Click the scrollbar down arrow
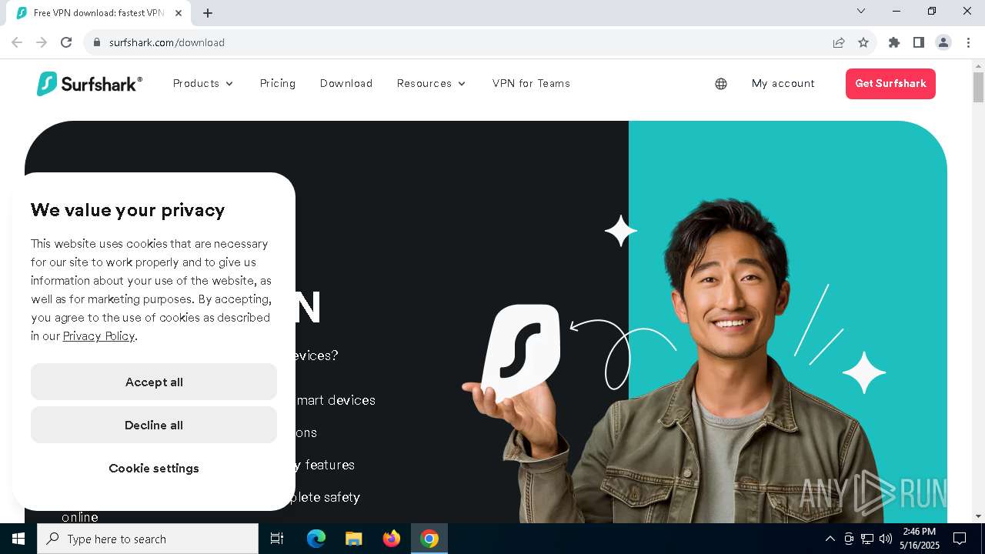 click(x=978, y=516)
